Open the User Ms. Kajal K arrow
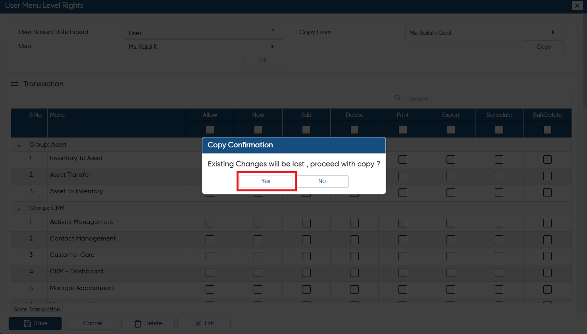 [x=272, y=46]
